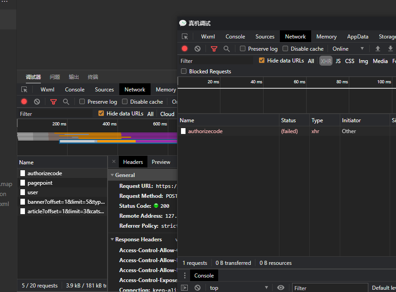Click the eye live expression icon in console
396x292 pixels.
tap(281, 288)
